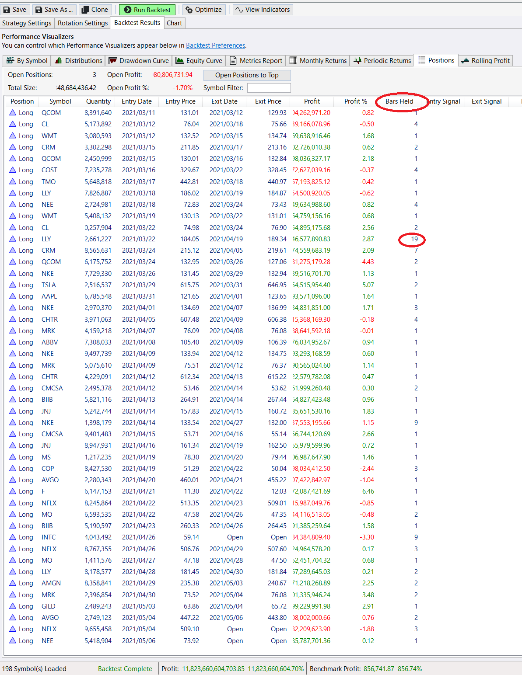Click the Optimize gear icon
Image resolution: width=522 pixels, height=675 pixels.
pos(204,9)
